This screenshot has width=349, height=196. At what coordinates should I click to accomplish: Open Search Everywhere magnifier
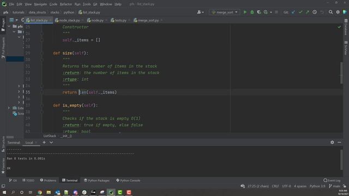[331, 12]
